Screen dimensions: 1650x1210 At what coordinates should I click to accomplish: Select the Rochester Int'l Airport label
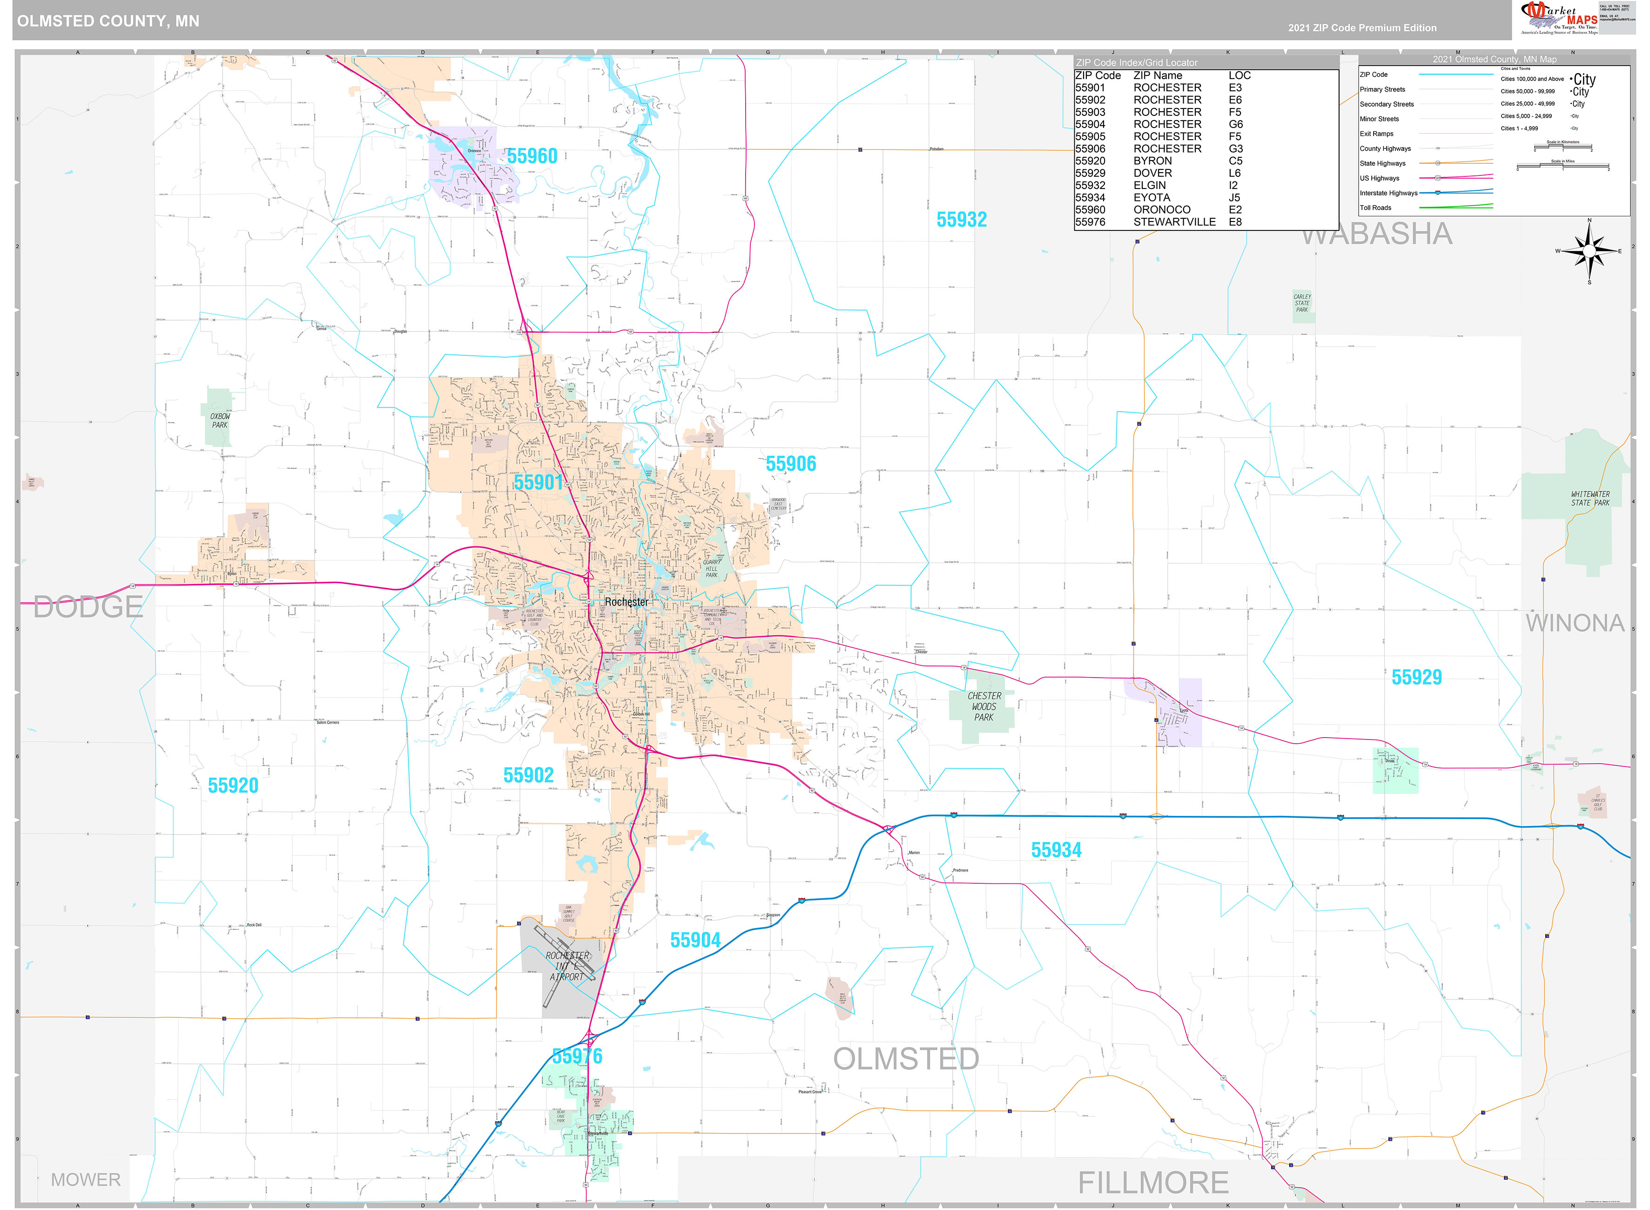(567, 966)
